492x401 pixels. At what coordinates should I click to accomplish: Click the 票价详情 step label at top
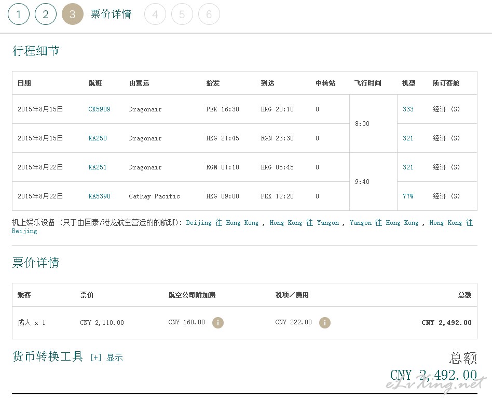tap(111, 14)
